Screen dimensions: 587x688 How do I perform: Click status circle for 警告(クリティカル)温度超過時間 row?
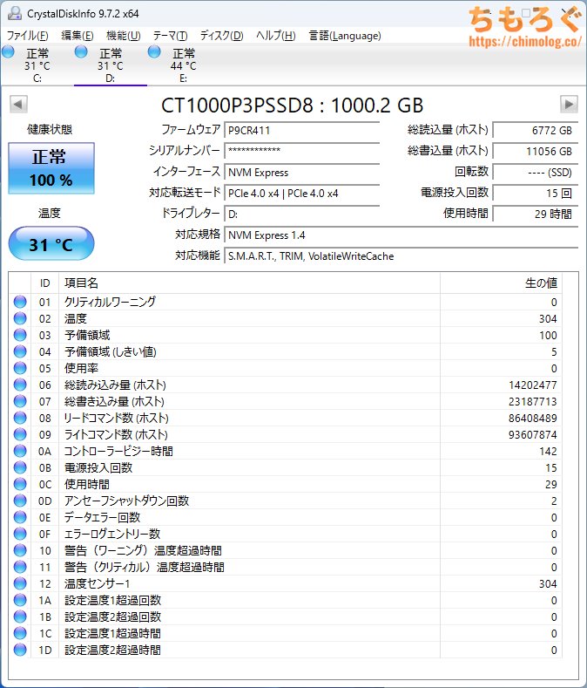pyautogui.click(x=20, y=567)
